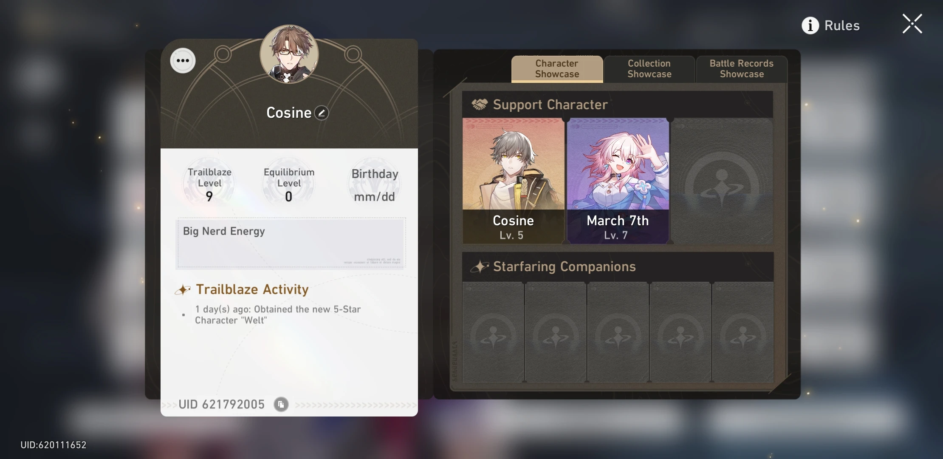Choose the empty third support character slot
Viewport: 943px width, 459px height.
[722, 181]
